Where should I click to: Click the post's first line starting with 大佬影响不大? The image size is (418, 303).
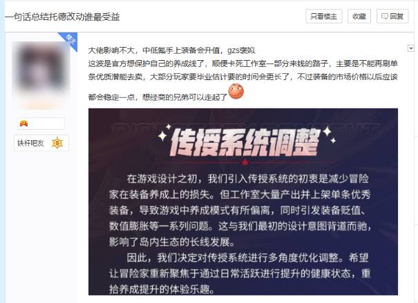171,50
